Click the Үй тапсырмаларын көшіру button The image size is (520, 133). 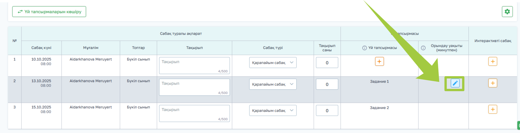click(x=49, y=12)
